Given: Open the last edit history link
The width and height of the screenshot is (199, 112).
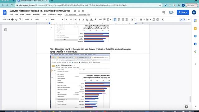Looking at the screenshot, I should coord(77,15).
